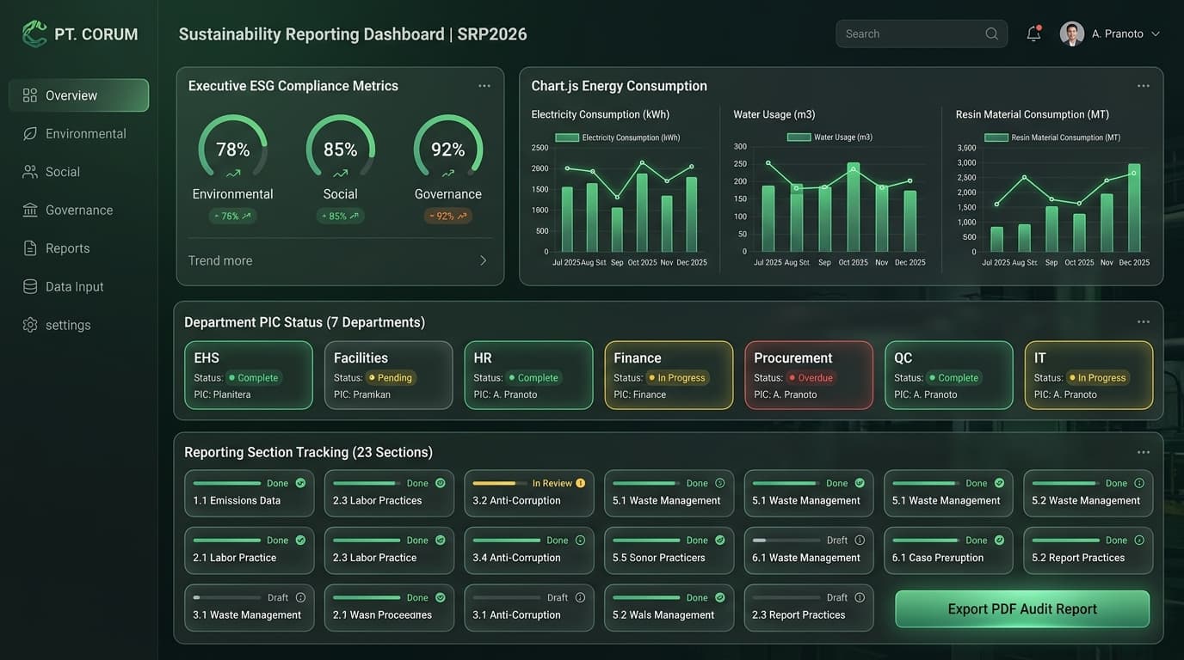The width and height of the screenshot is (1184, 660).
Task: Open Department PIC Status three-dot menu
Action: (x=1144, y=321)
